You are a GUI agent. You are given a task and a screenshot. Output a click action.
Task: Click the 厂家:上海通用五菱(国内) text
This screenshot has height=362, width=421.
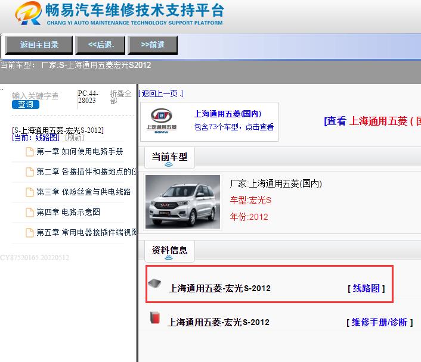(x=275, y=184)
